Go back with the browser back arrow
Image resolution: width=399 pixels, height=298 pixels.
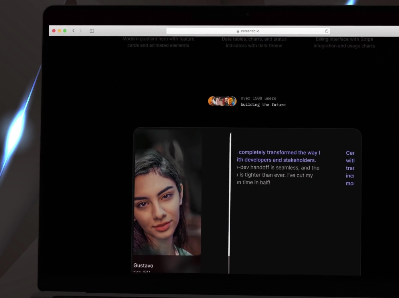coord(73,31)
